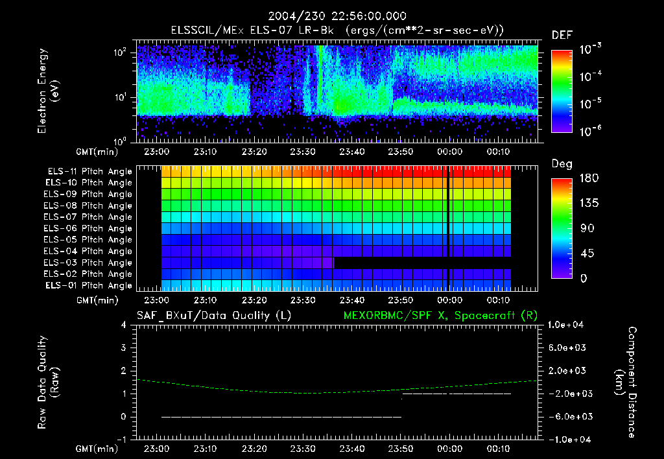Click the 45 value on the Deg color bar
This screenshot has height=459, width=664.
[x=587, y=253]
